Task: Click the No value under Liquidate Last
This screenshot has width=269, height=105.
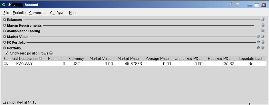Action: pyautogui.click(x=251, y=64)
